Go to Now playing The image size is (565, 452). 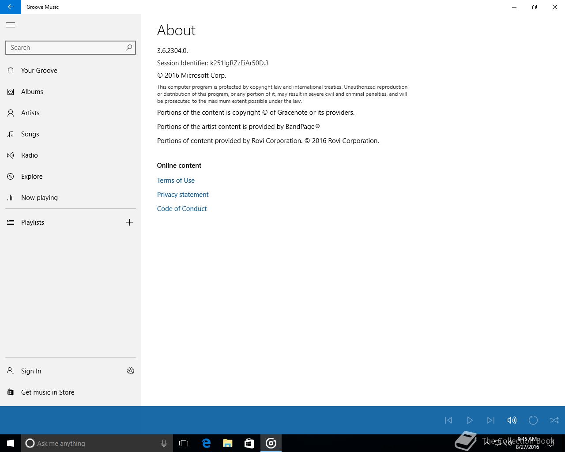[71, 198]
